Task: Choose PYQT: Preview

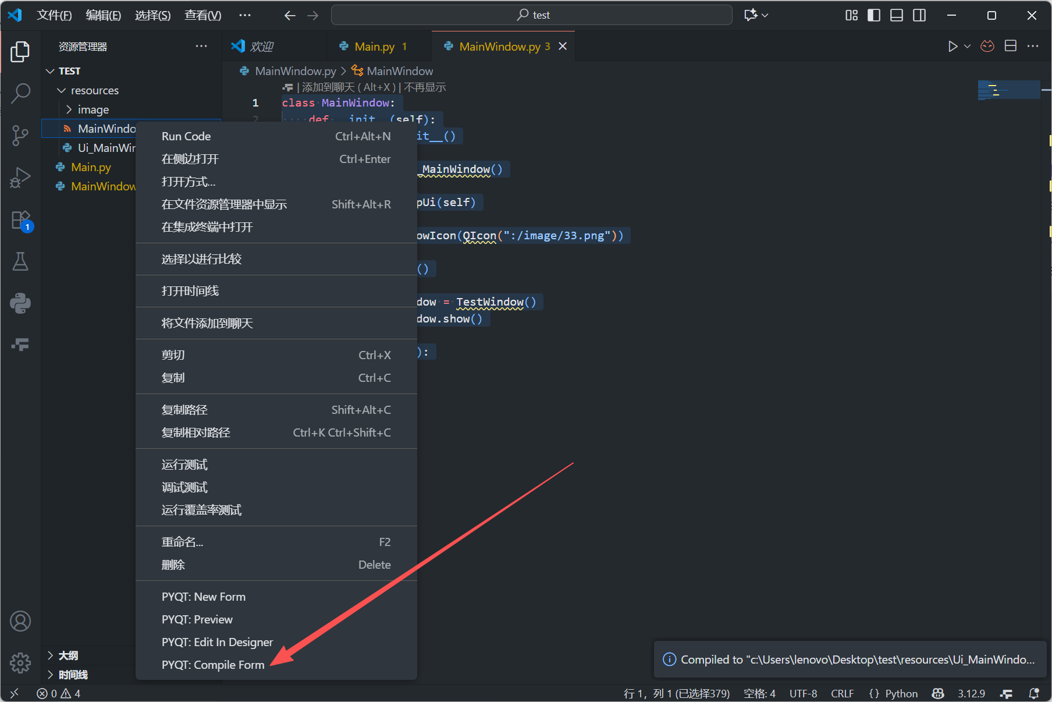Action: [276, 619]
